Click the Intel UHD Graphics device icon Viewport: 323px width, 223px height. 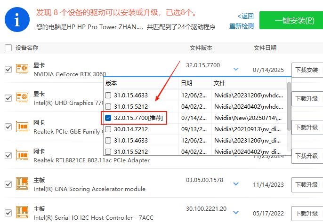point(23,98)
